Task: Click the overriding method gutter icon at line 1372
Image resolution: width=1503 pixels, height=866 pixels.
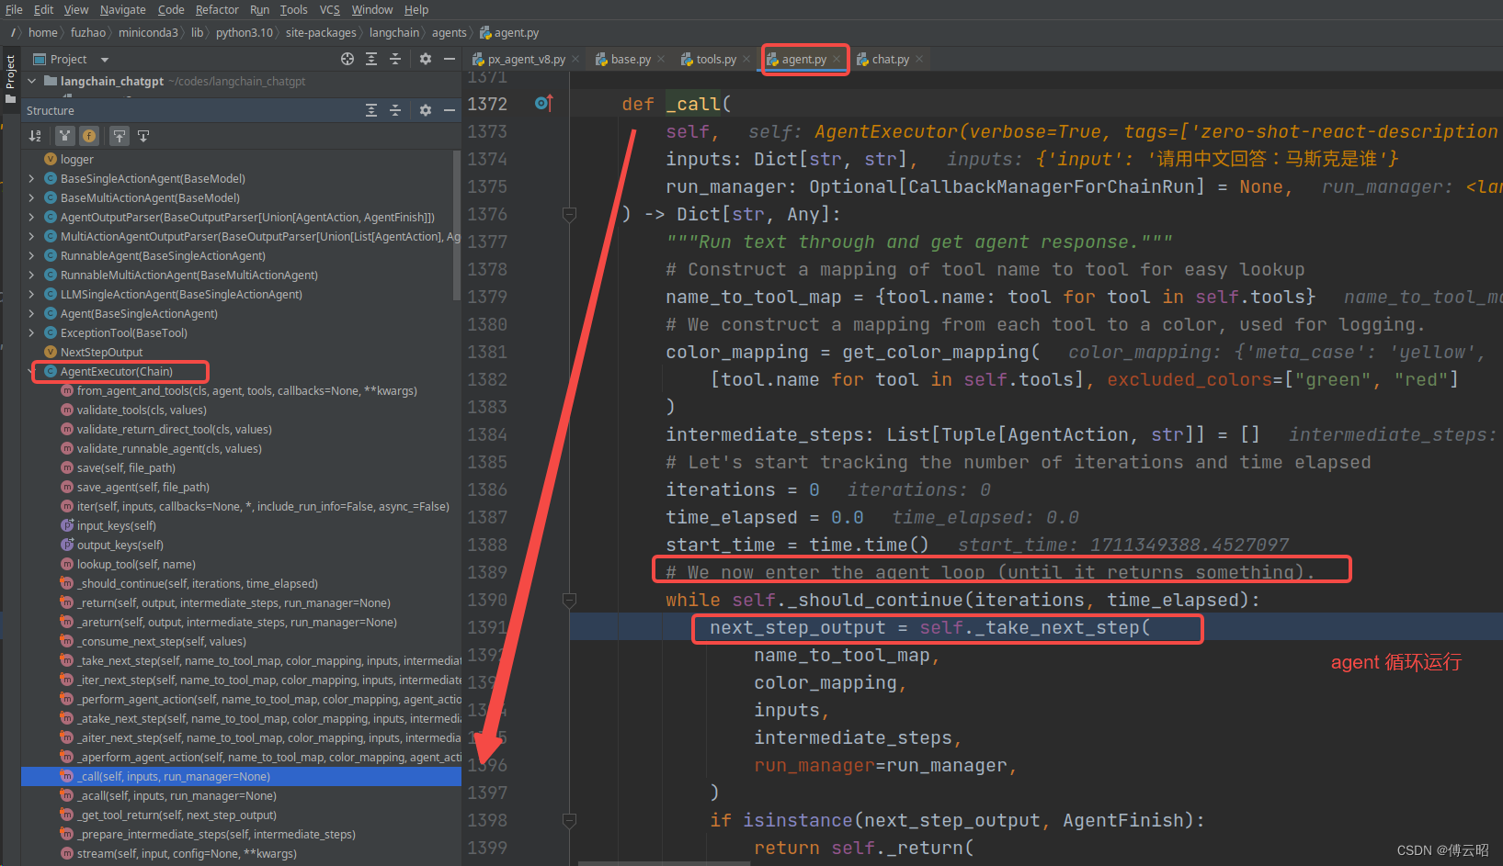Action: (543, 104)
